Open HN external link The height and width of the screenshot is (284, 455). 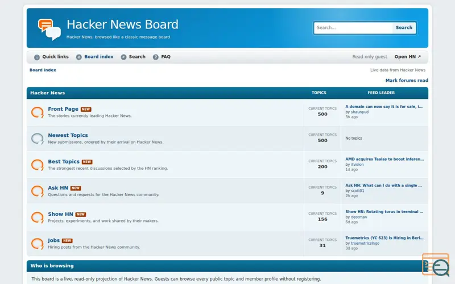[x=407, y=57]
